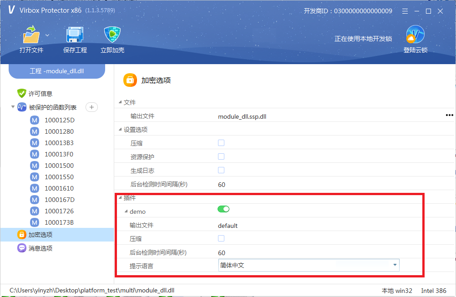Toggle the demo plugin switch off

[x=223, y=209]
